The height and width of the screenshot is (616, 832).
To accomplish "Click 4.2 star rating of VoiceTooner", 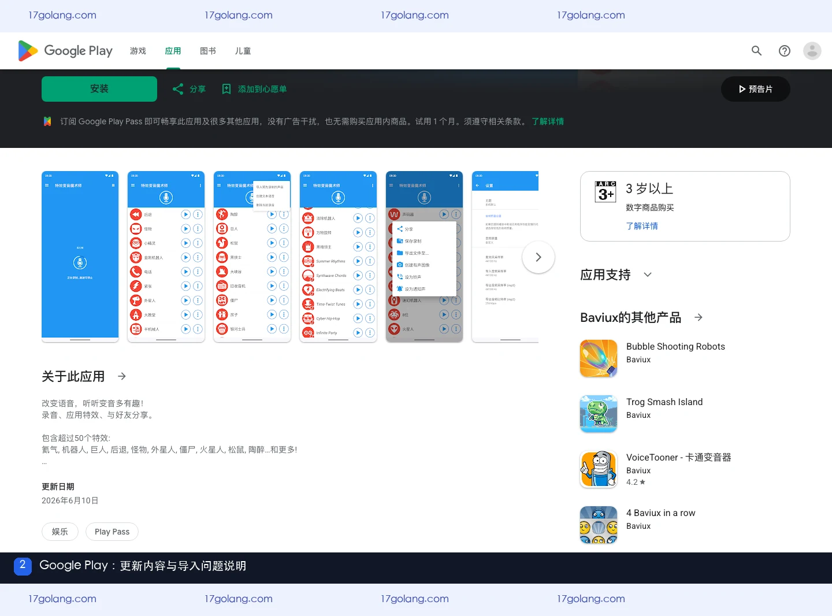I will (636, 482).
